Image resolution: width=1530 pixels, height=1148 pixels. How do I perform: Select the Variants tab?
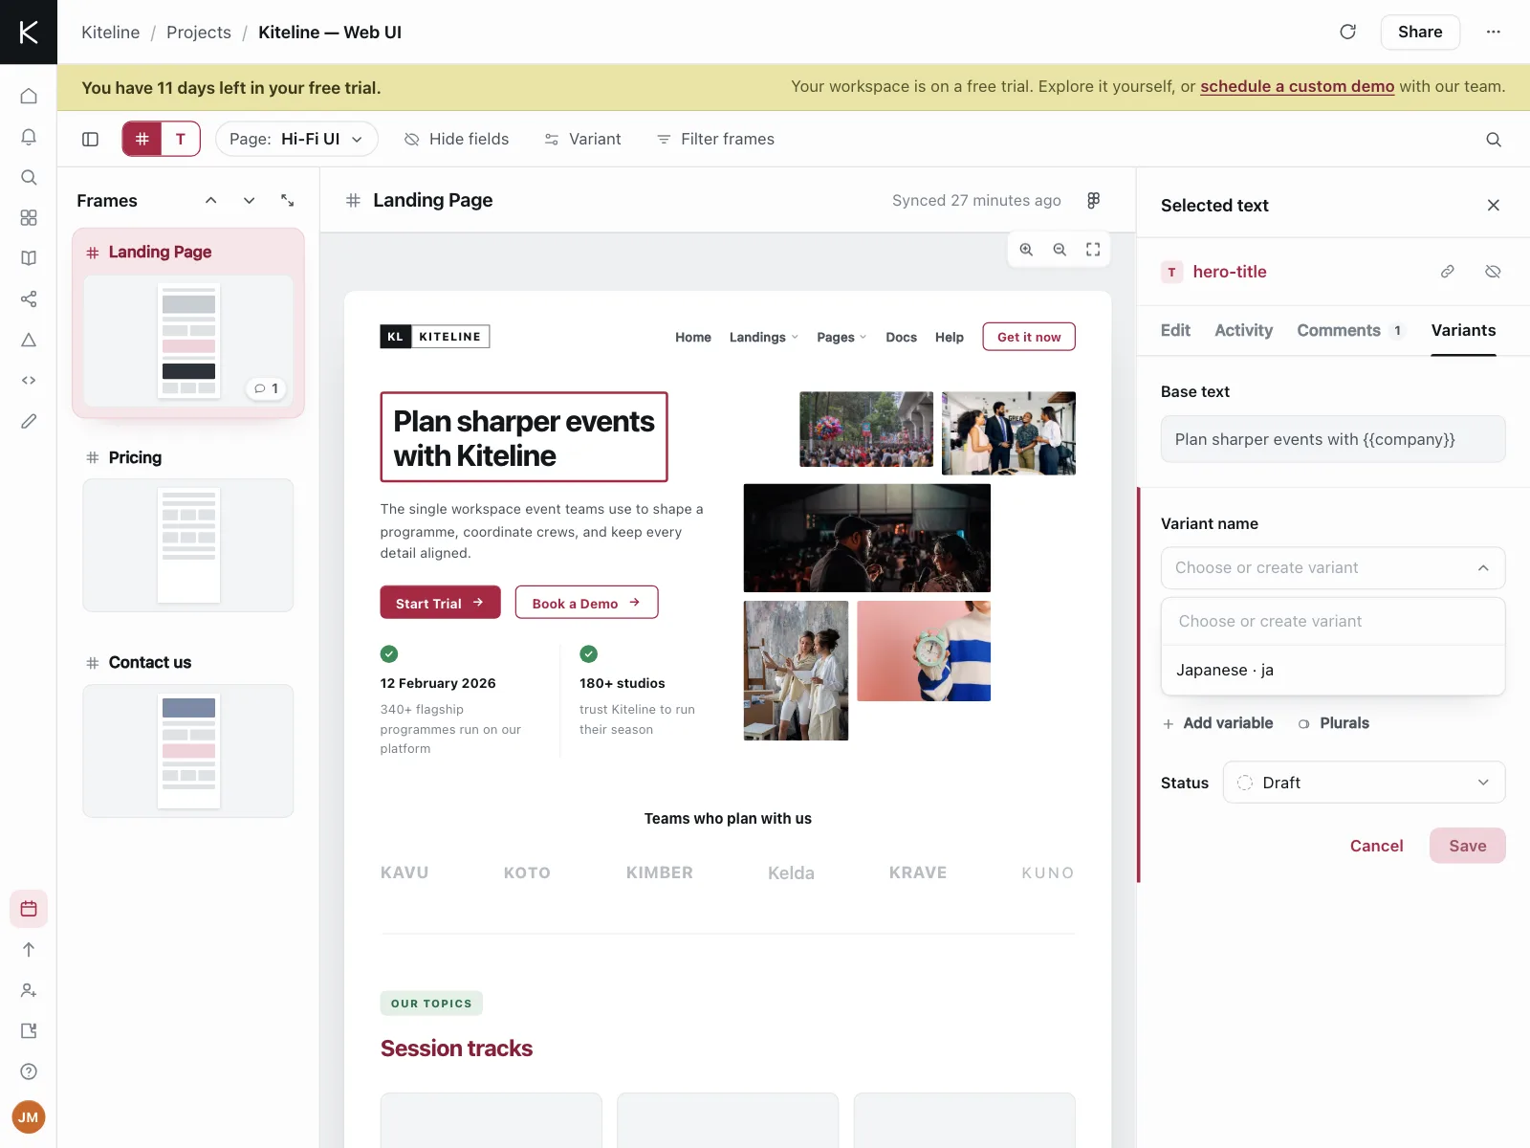coord(1463,330)
